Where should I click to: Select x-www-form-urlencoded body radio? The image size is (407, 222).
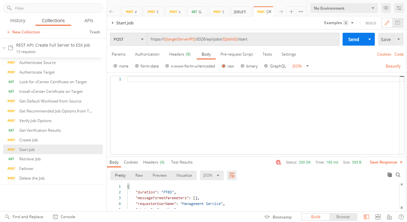(x=167, y=66)
